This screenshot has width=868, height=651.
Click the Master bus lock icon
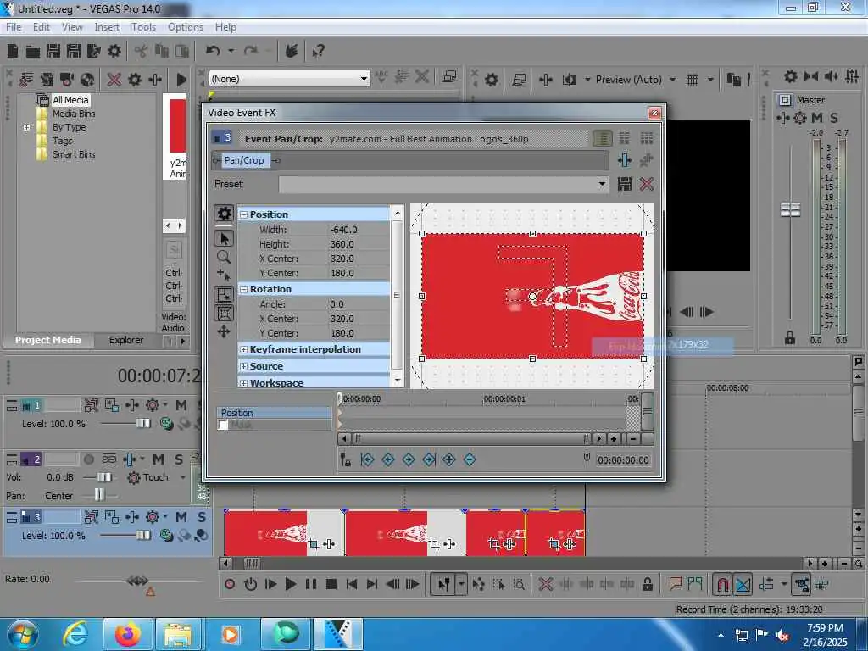tap(790, 337)
